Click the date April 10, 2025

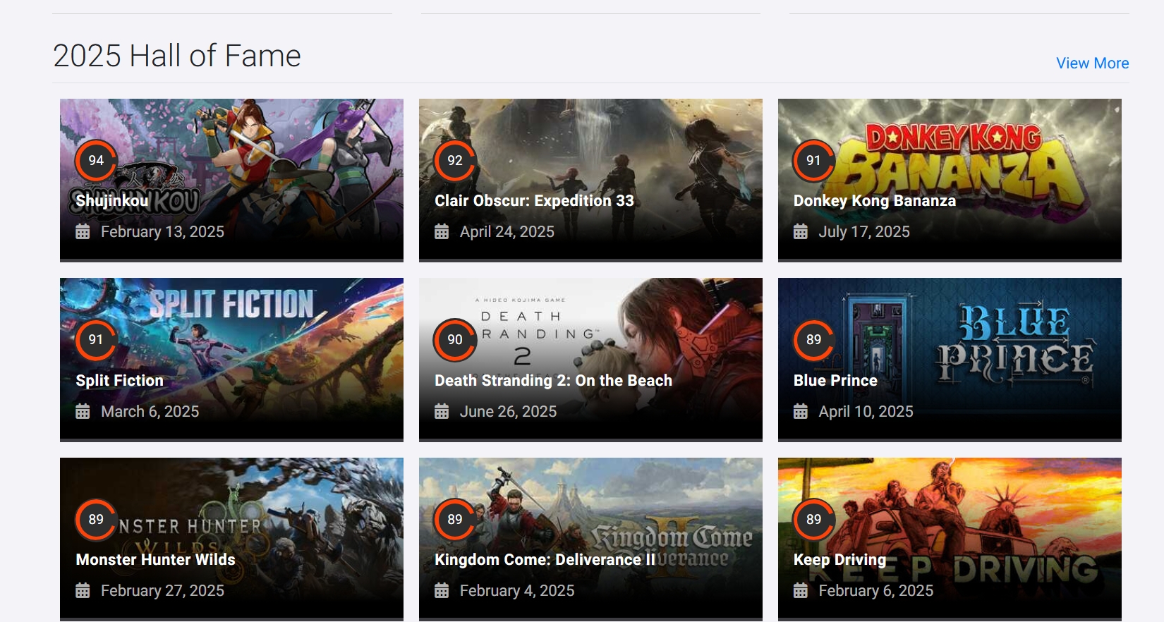click(x=866, y=412)
